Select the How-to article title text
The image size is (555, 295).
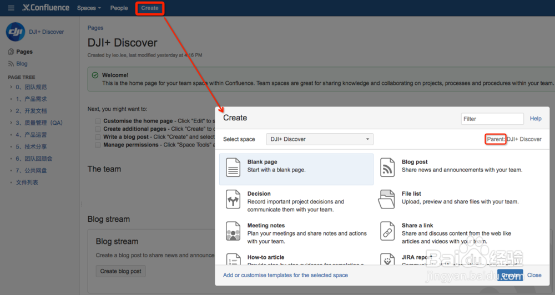tap(265, 257)
